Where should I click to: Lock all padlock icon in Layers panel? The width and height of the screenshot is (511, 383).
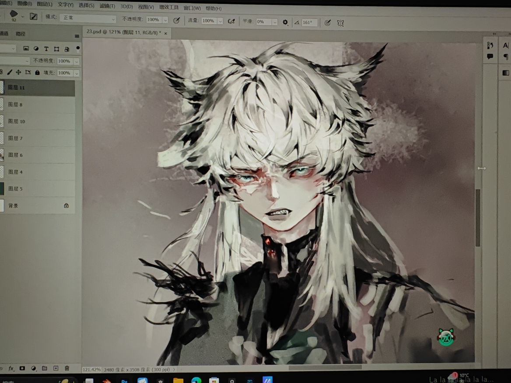[37, 73]
